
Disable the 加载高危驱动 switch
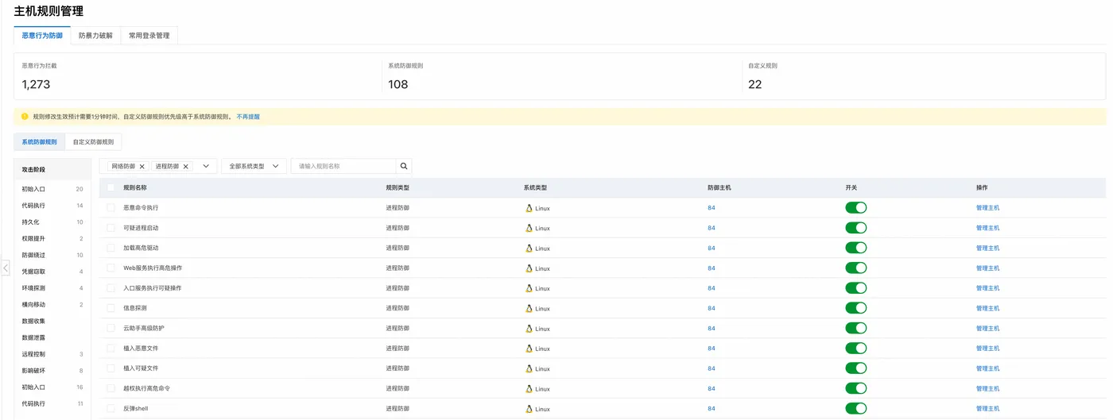click(x=855, y=248)
